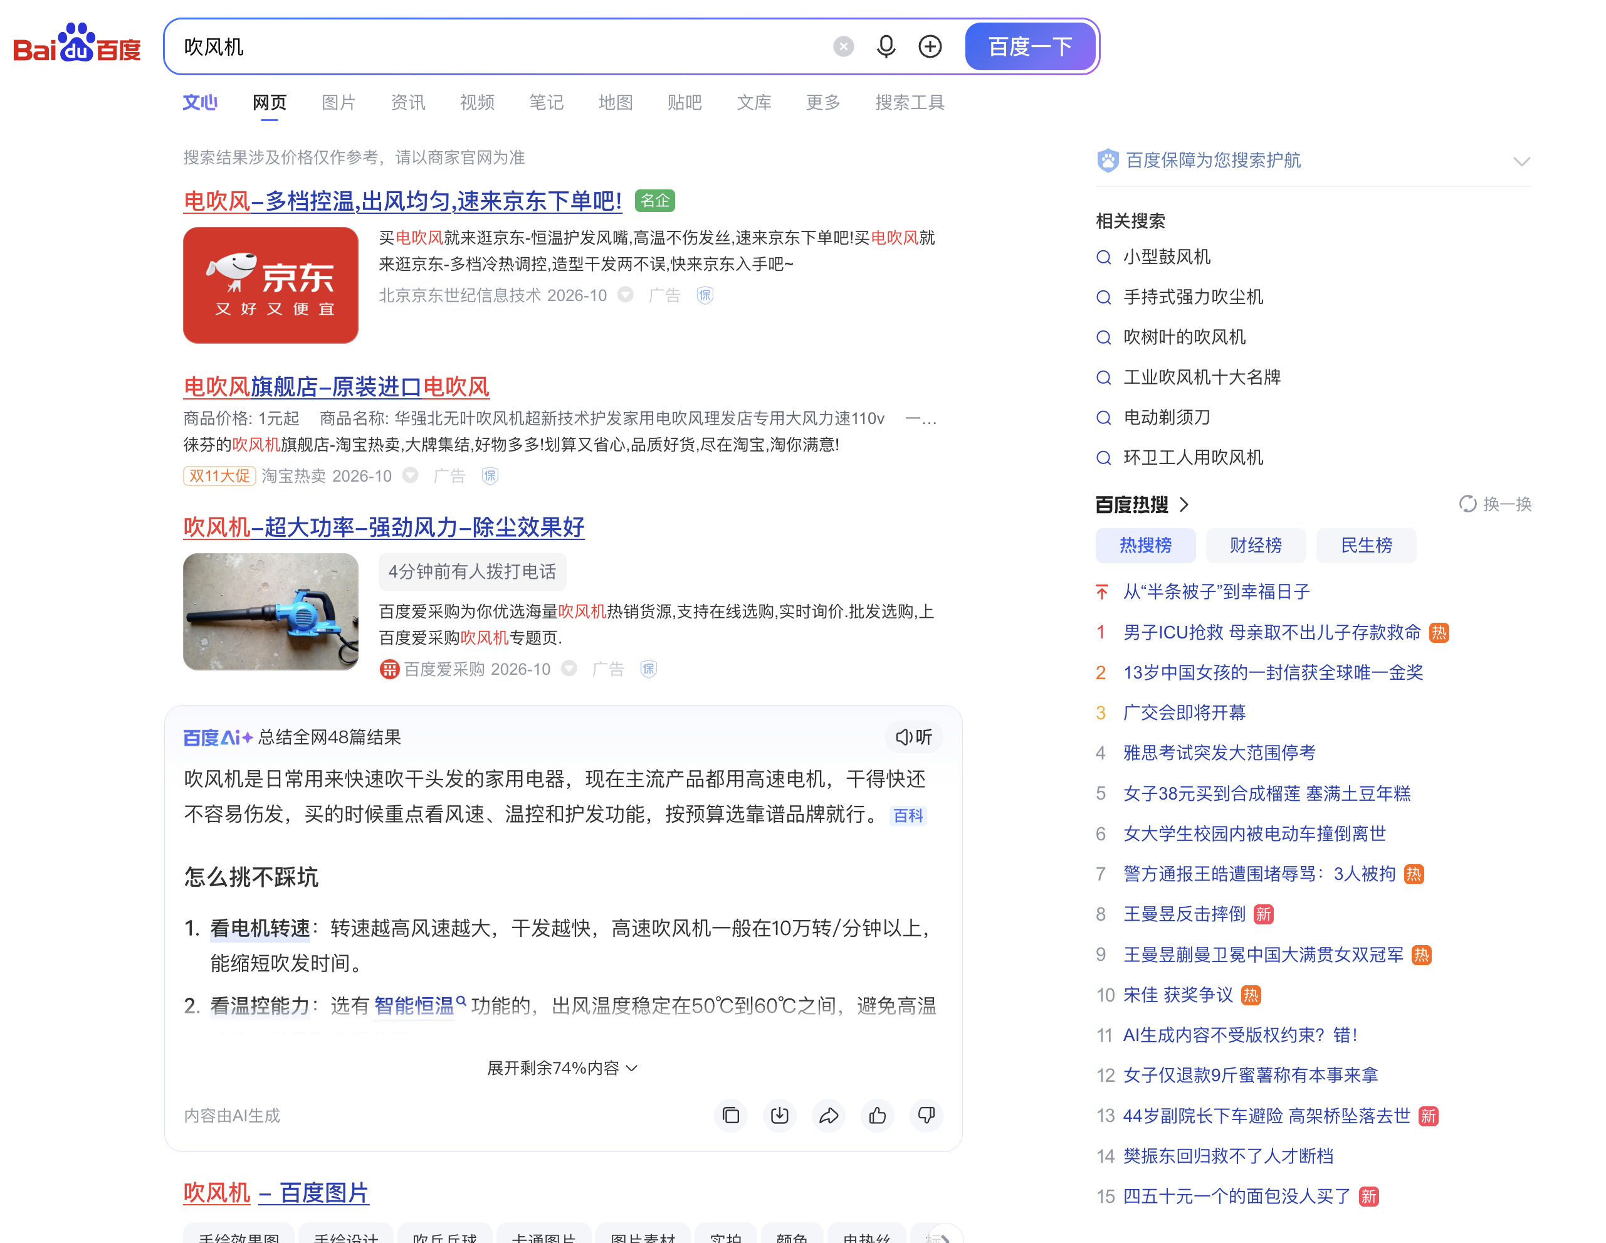Refresh hot search with 换一换
1606x1243 pixels.
1495,504
